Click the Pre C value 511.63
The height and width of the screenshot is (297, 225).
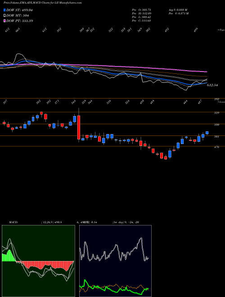(145, 20)
